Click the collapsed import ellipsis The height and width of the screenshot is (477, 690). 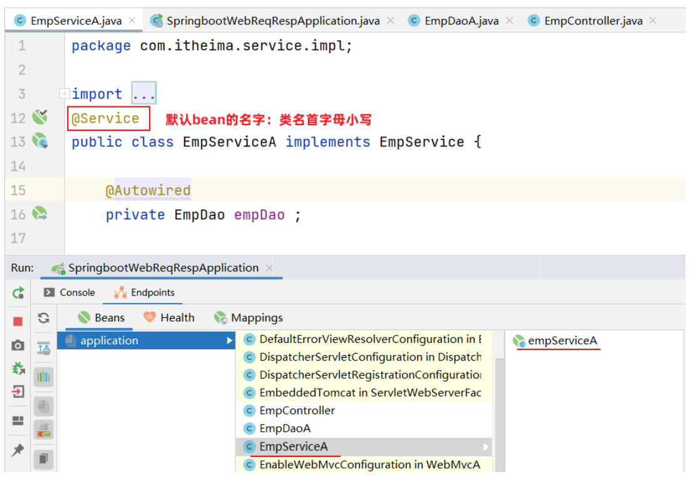(x=144, y=93)
